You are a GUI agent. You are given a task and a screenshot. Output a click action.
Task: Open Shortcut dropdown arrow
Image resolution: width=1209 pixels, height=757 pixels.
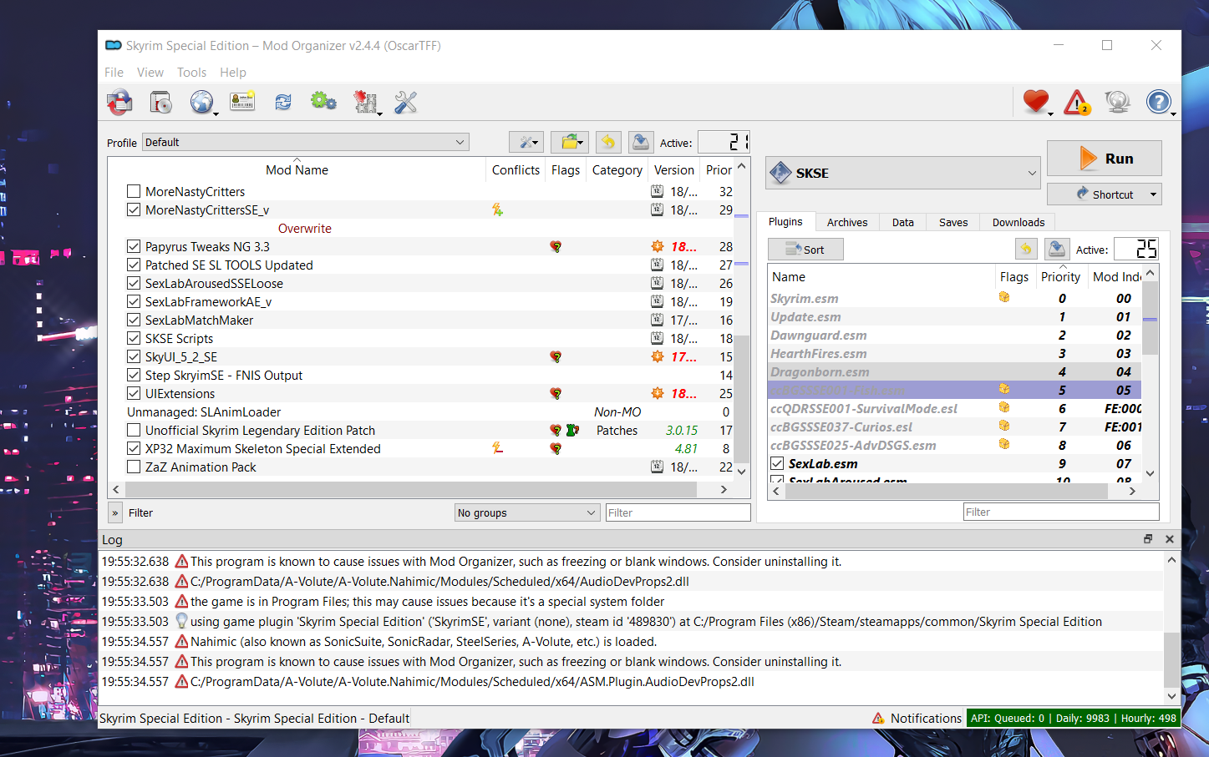pos(1153,194)
